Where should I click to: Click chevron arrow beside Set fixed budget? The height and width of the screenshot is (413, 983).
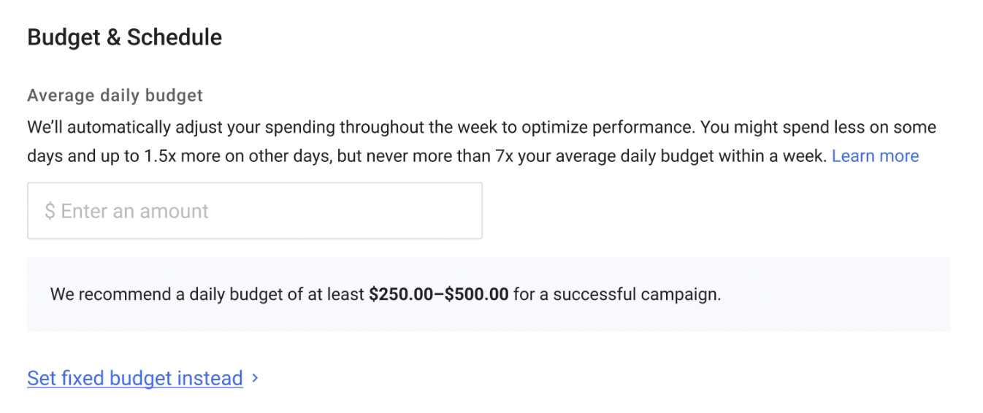pyautogui.click(x=255, y=378)
